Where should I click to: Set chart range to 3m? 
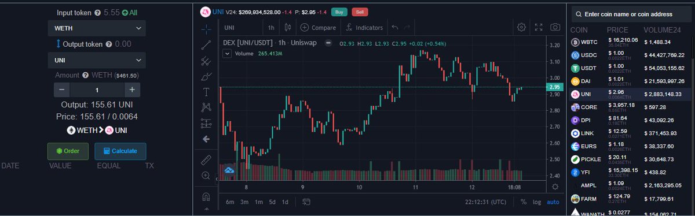(244, 202)
